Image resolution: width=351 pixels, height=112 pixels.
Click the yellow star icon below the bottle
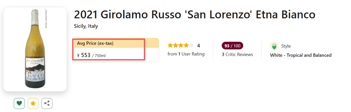click(x=33, y=103)
